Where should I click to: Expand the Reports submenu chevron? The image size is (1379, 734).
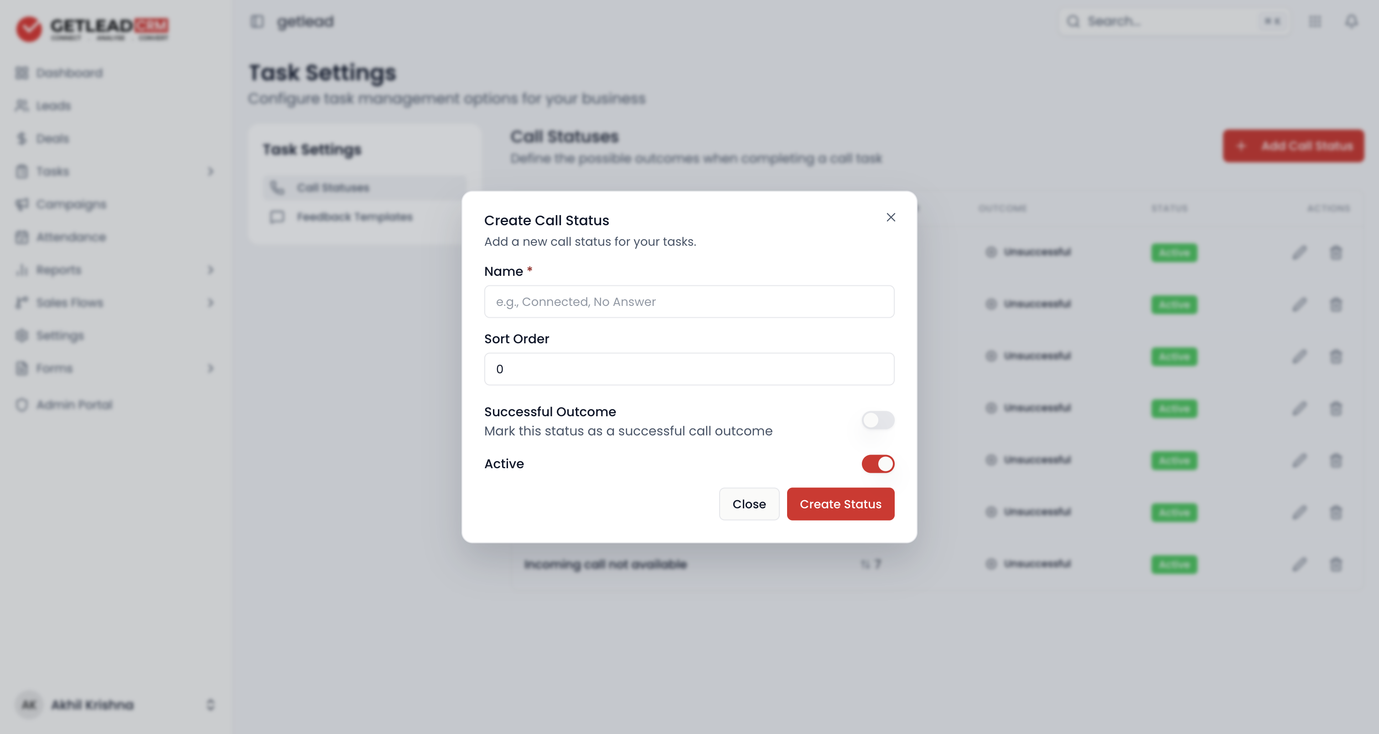point(210,270)
